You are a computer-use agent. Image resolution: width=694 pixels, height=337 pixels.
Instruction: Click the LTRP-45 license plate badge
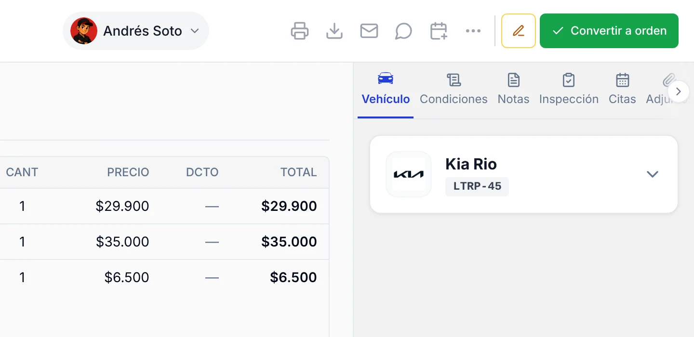click(477, 186)
